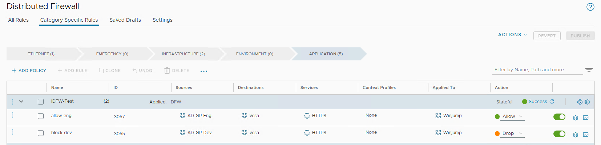Select the INFRASTRUCTURE (2) category
This screenshot has height=145, width=601.
click(x=183, y=54)
